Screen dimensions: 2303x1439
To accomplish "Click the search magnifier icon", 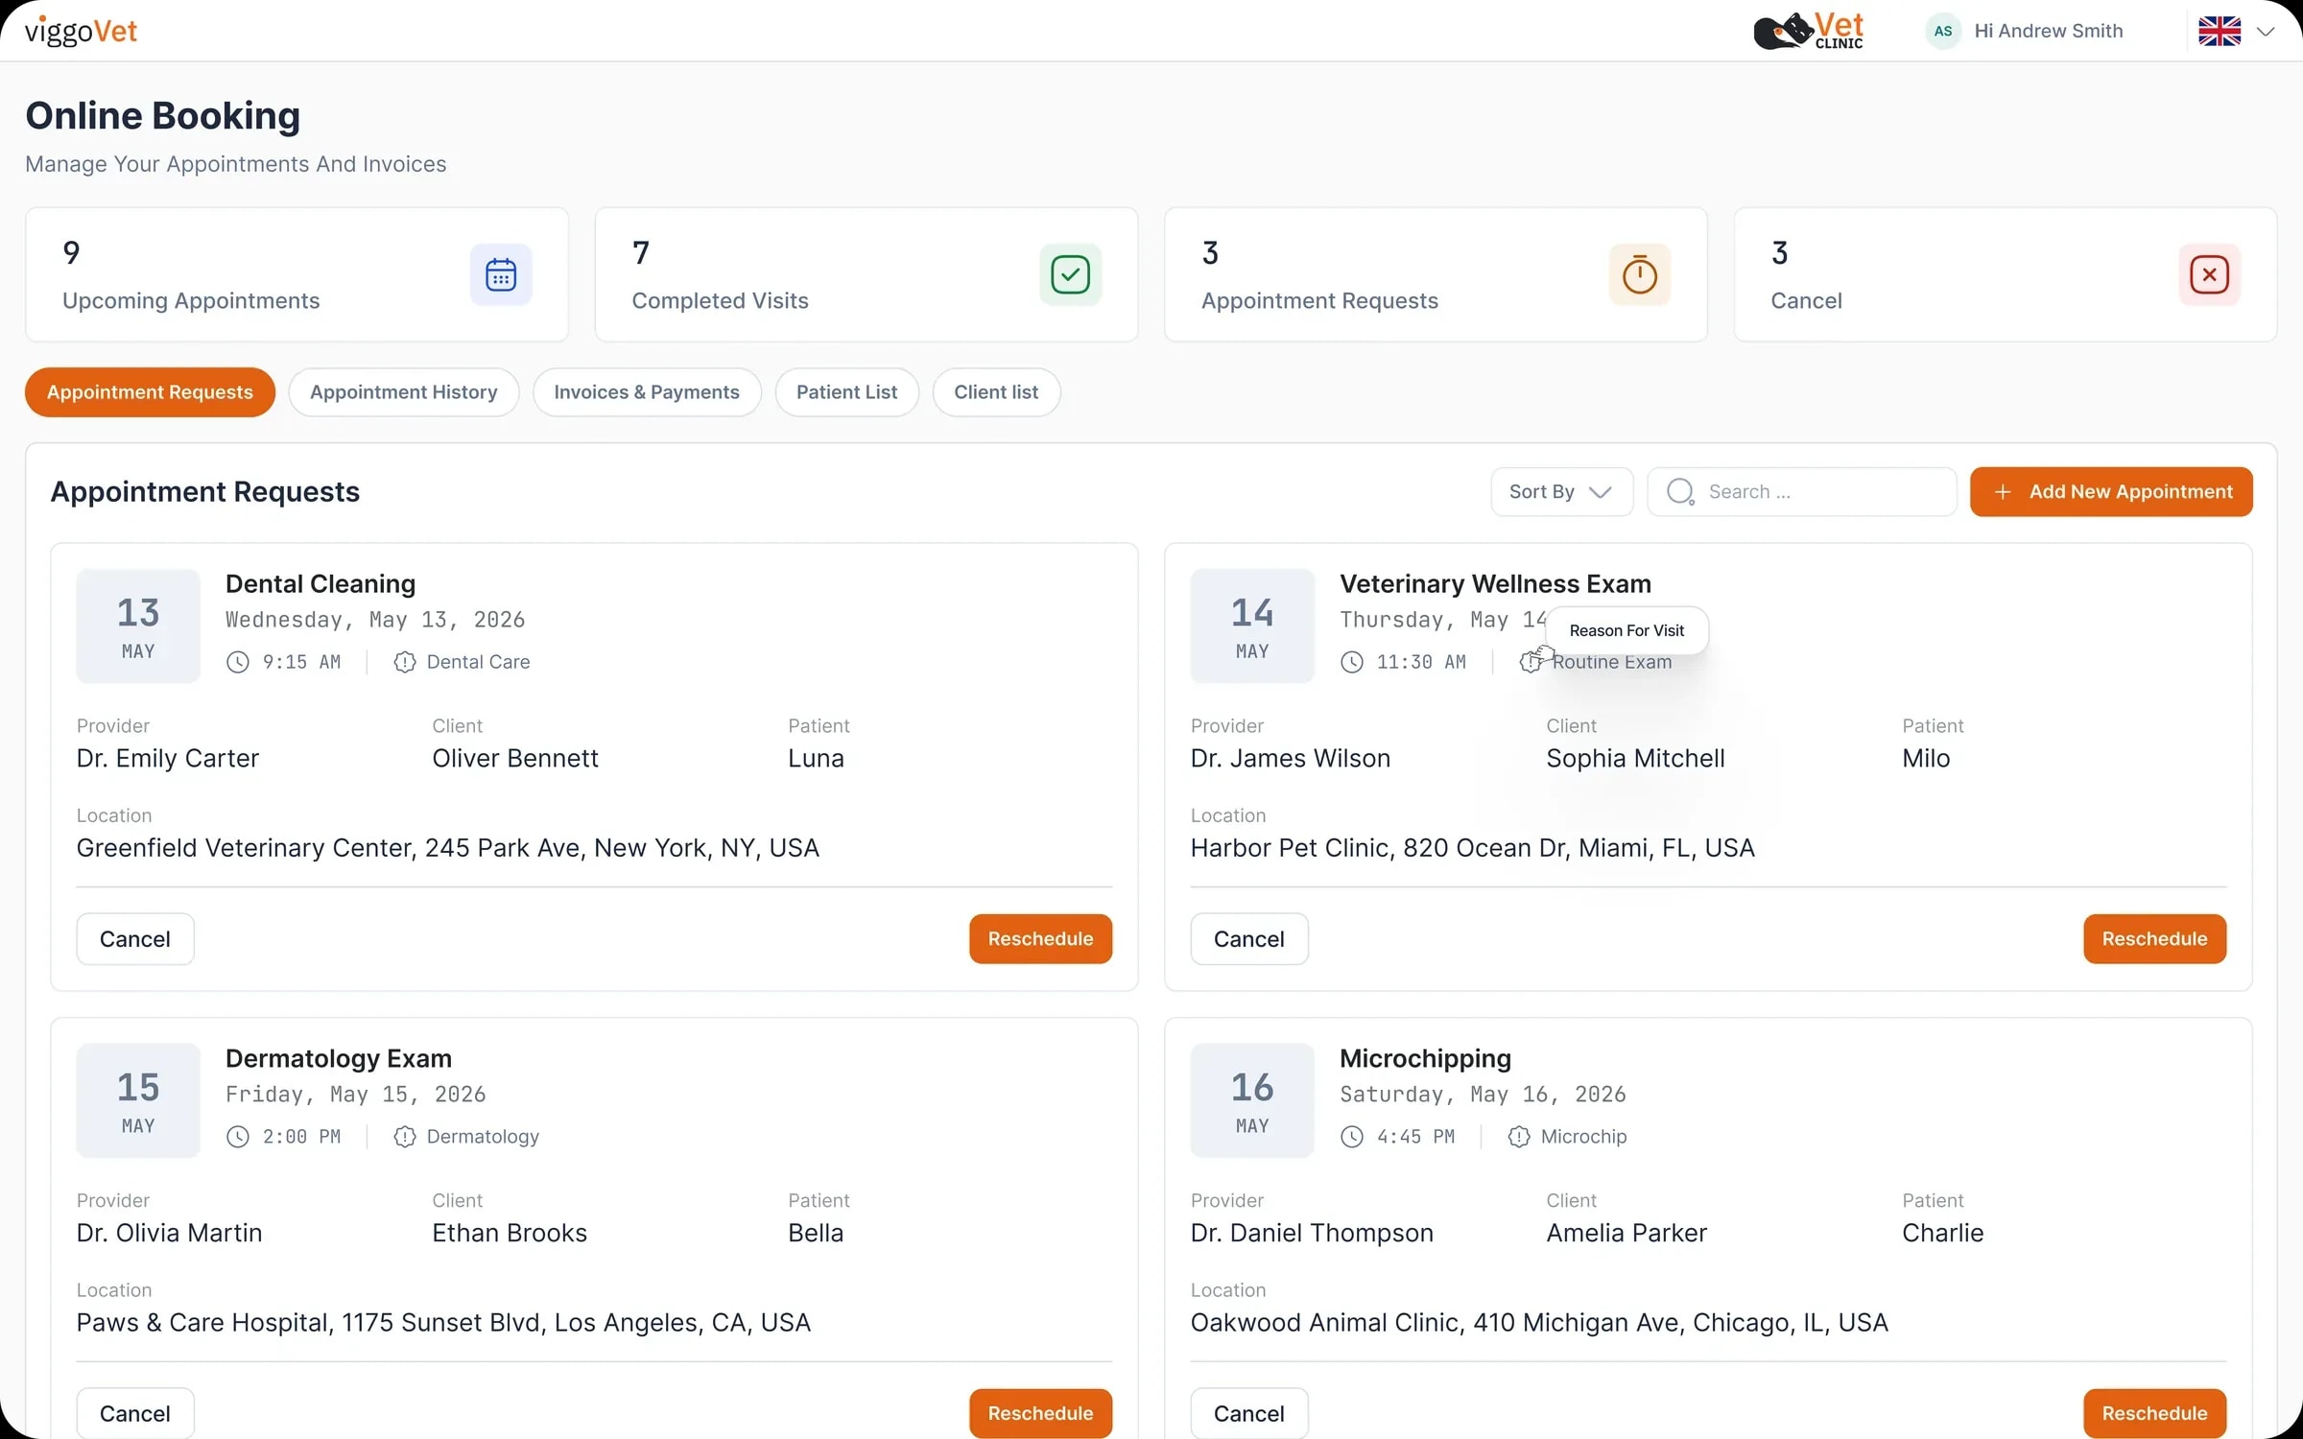I will point(1680,492).
